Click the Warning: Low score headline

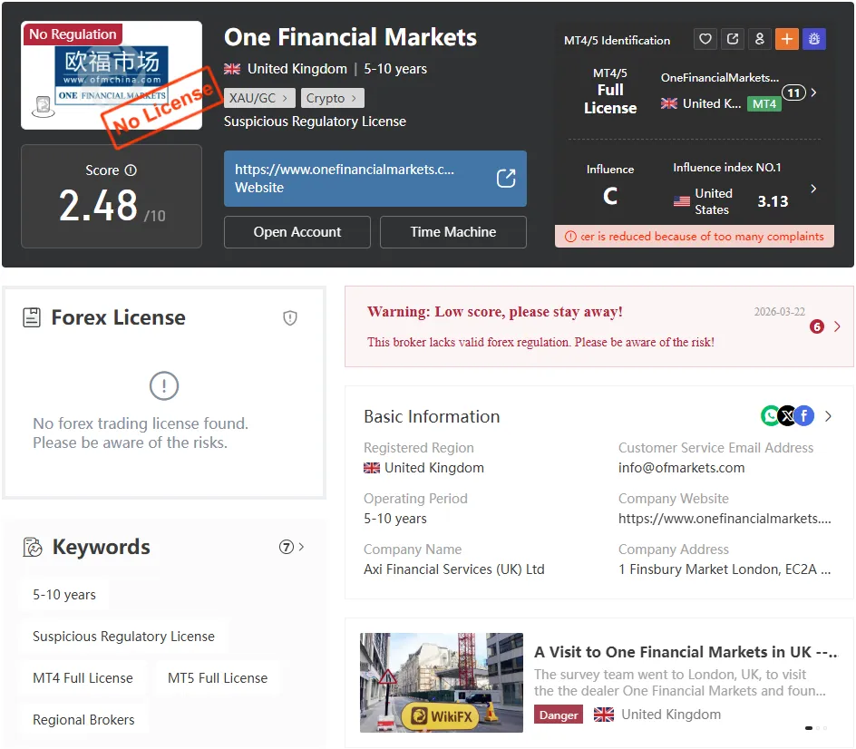(x=494, y=312)
